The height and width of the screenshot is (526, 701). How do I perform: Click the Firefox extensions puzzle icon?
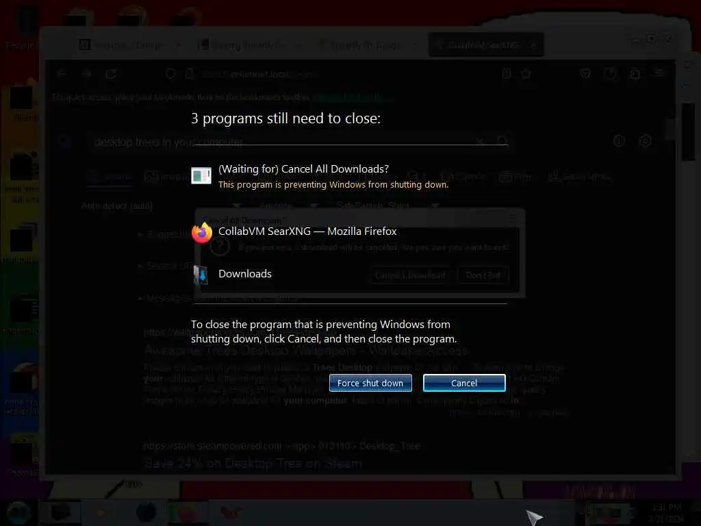[x=635, y=73]
